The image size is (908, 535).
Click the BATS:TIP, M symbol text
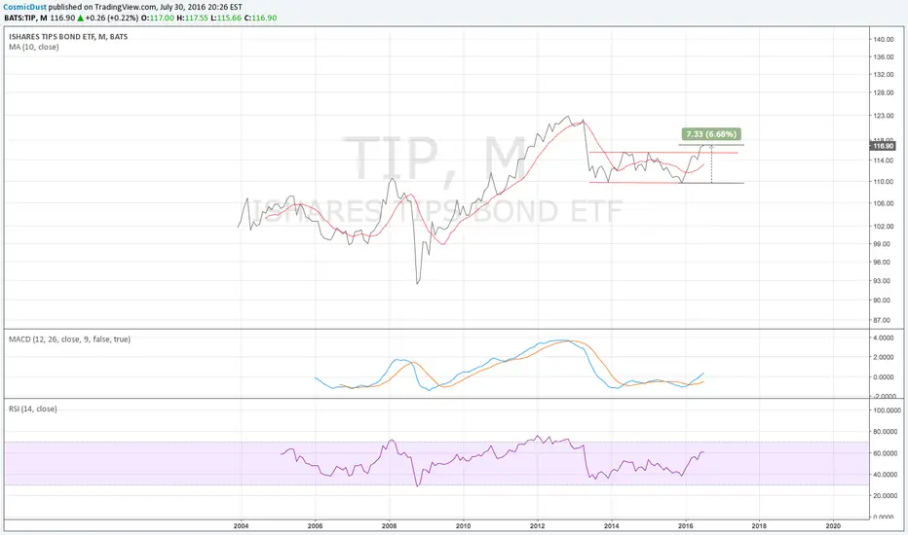pos(26,18)
